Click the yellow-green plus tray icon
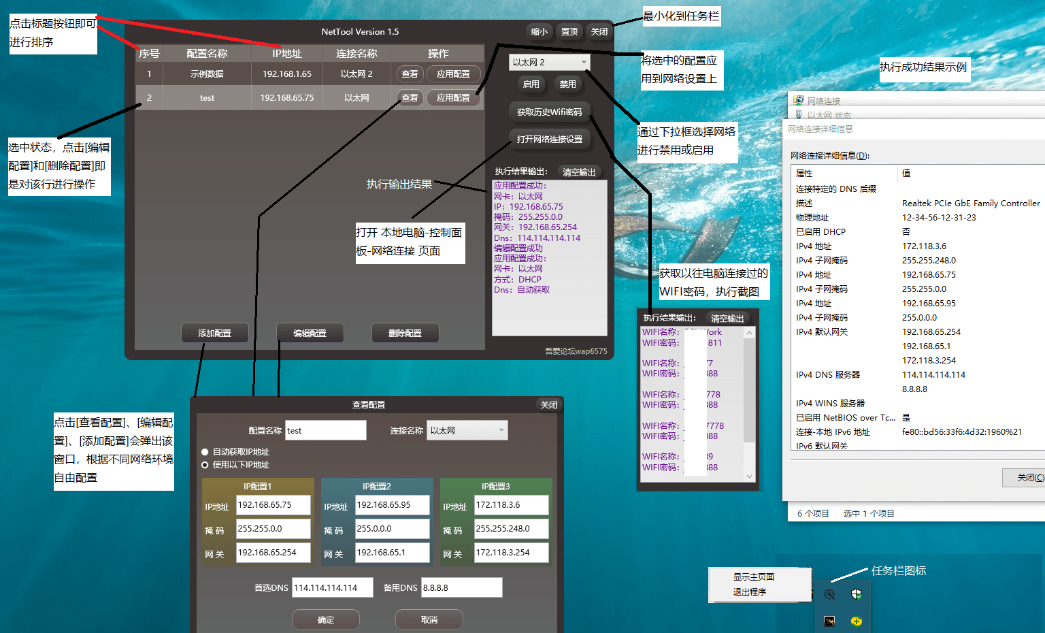The height and width of the screenshot is (633, 1045). 856,621
